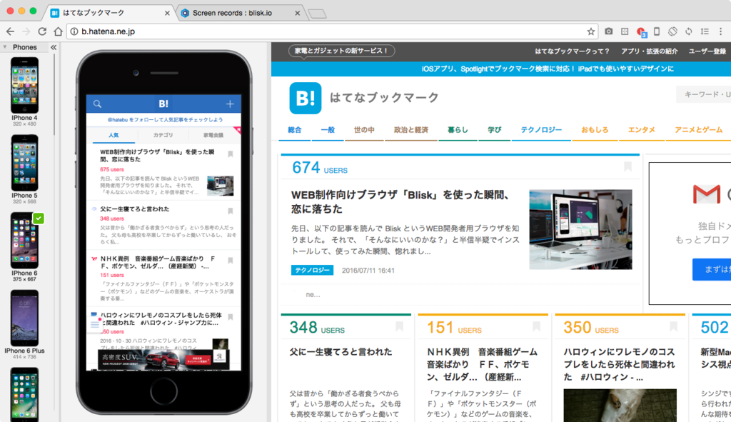The height and width of the screenshot is (422, 731).
Task: Bookmark the 350 users article card
Action: pyautogui.click(x=673, y=326)
